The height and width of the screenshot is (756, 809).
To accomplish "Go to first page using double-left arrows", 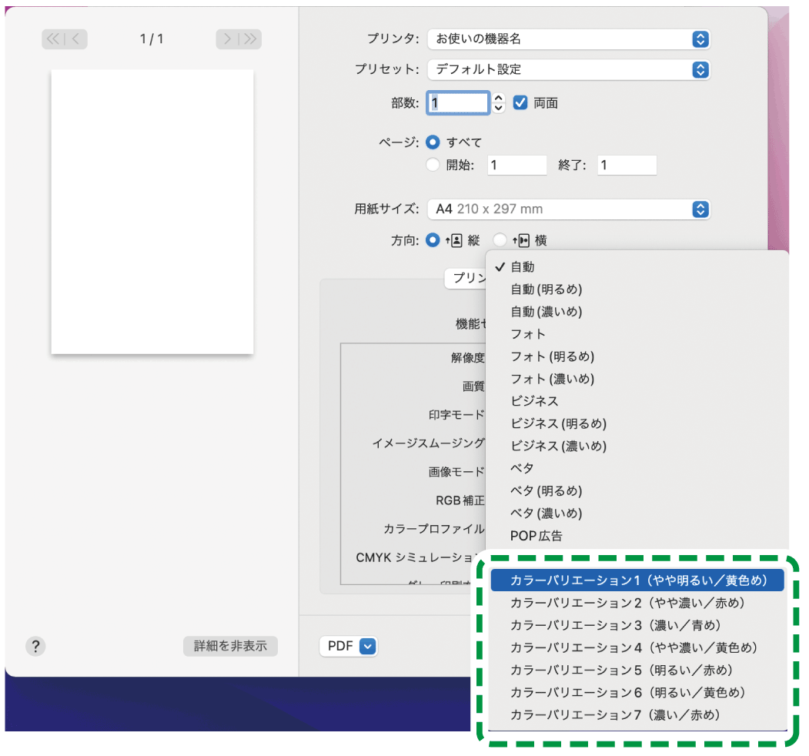I will coord(53,39).
